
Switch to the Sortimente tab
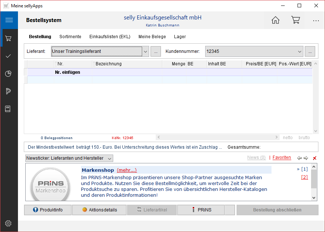[70, 37]
